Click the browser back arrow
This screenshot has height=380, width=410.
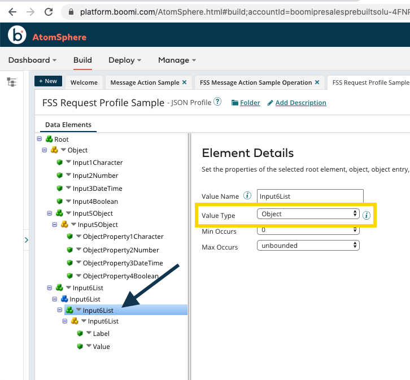tap(12, 11)
